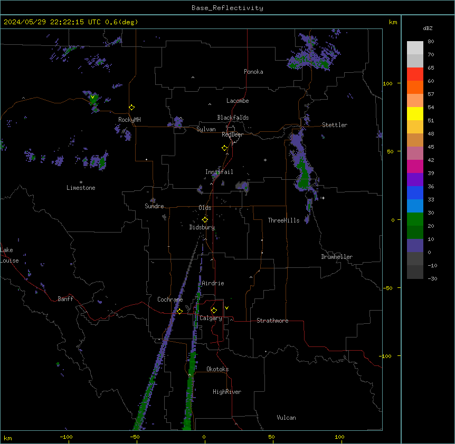Viewport: 455px width, 444px height.
Task: Click the Didsbury label
Action: (x=202, y=227)
